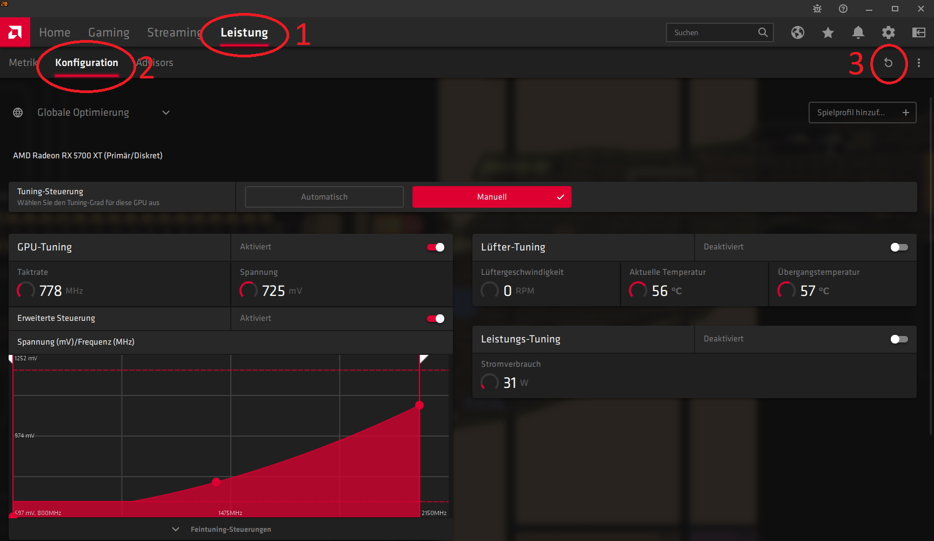This screenshot has height=541, width=934.
Task: Click the Spannung 725 mV value
Action: 273,291
